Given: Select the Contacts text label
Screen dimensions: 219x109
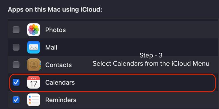Looking at the screenshot, I should pyautogui.click(x=58, y=65).
